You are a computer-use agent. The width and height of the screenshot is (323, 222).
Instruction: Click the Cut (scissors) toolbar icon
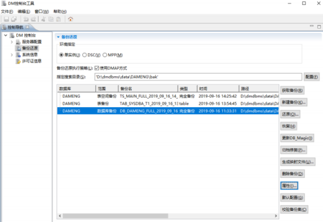(x=44, y=19)
